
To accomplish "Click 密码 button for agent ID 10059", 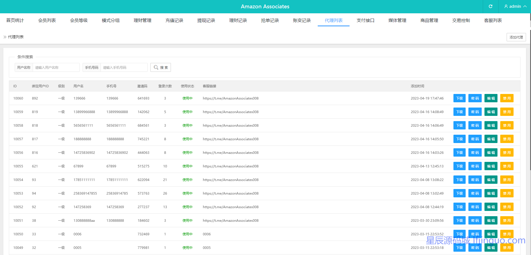I will point(475,112).
